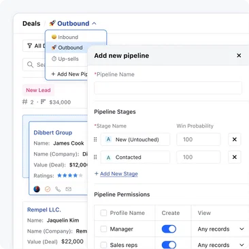This screenshot has height=249, width=249.
Task: Remove the Contacted stage row
Action: point(235,157)
